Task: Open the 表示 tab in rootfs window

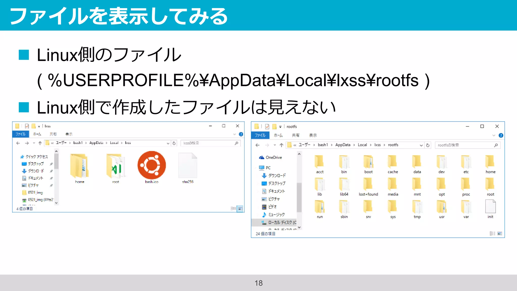Action: (x=313, y=135)
